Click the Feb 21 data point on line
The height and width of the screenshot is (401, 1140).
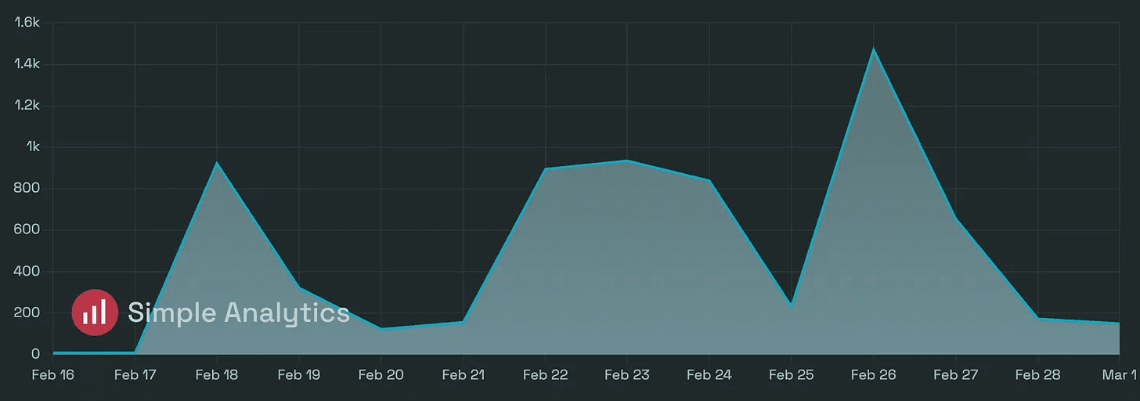[464, 322]
